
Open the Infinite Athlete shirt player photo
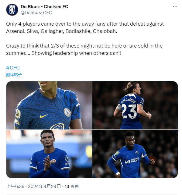pos(135,154)
